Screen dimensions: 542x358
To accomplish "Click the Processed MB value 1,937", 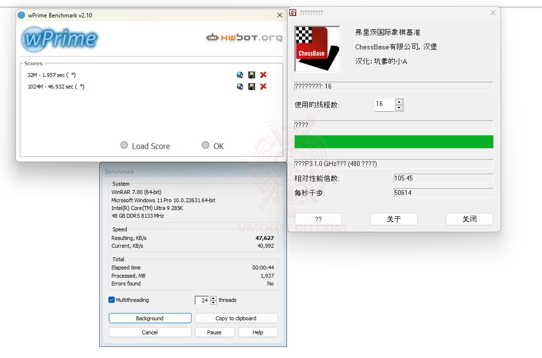I will click(x=267, y=276).
